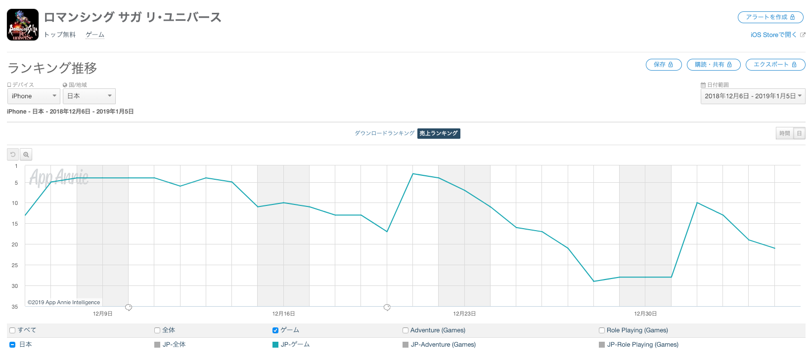Toggle the 日本 country row checkbox
This screenshot has width=811, height=360.
tap(12, 345)
